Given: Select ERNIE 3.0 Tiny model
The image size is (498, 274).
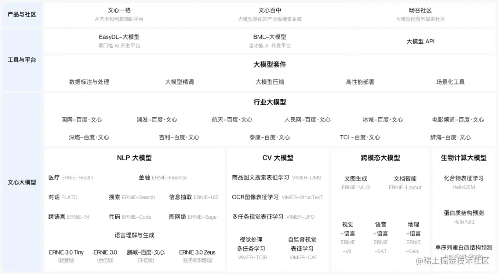Looking at the screenshot, I should coord(66,256).
